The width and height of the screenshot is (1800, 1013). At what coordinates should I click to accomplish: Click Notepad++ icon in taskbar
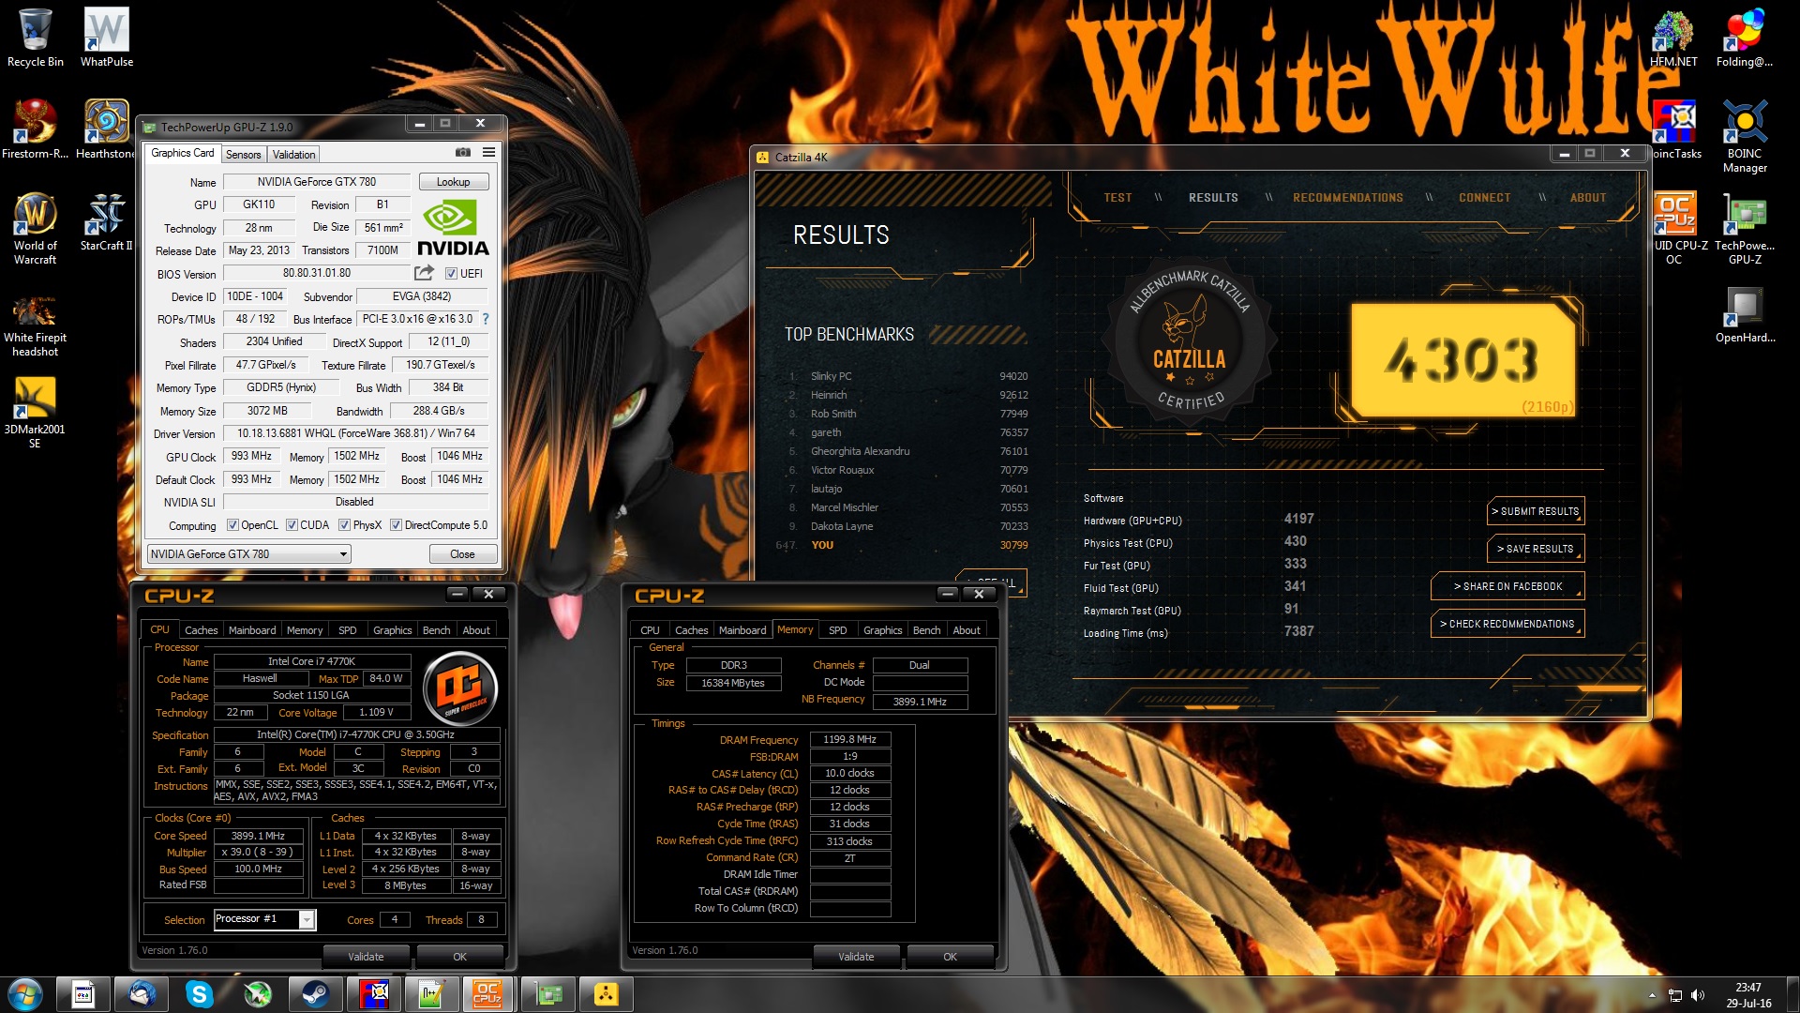coord(432,994)
